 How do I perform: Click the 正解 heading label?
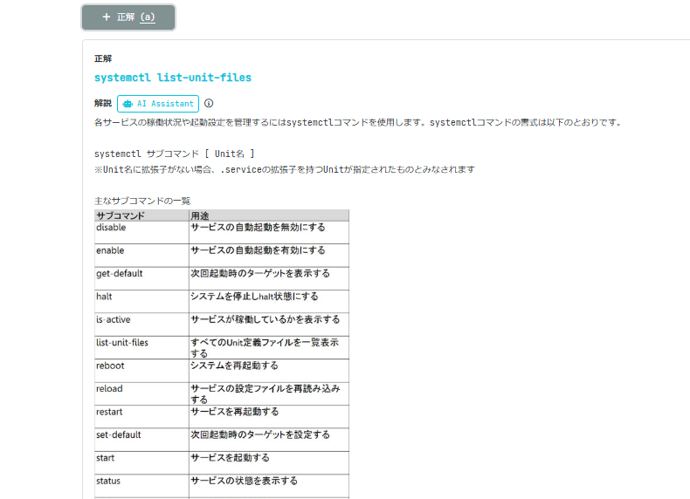click(x=103, y=58)
